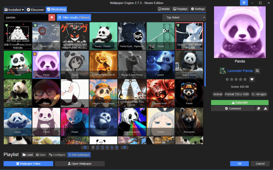273x170 pixels.
Task: Select the Rainbow panda wallpaper thumbnail
Action: (132, 122)
